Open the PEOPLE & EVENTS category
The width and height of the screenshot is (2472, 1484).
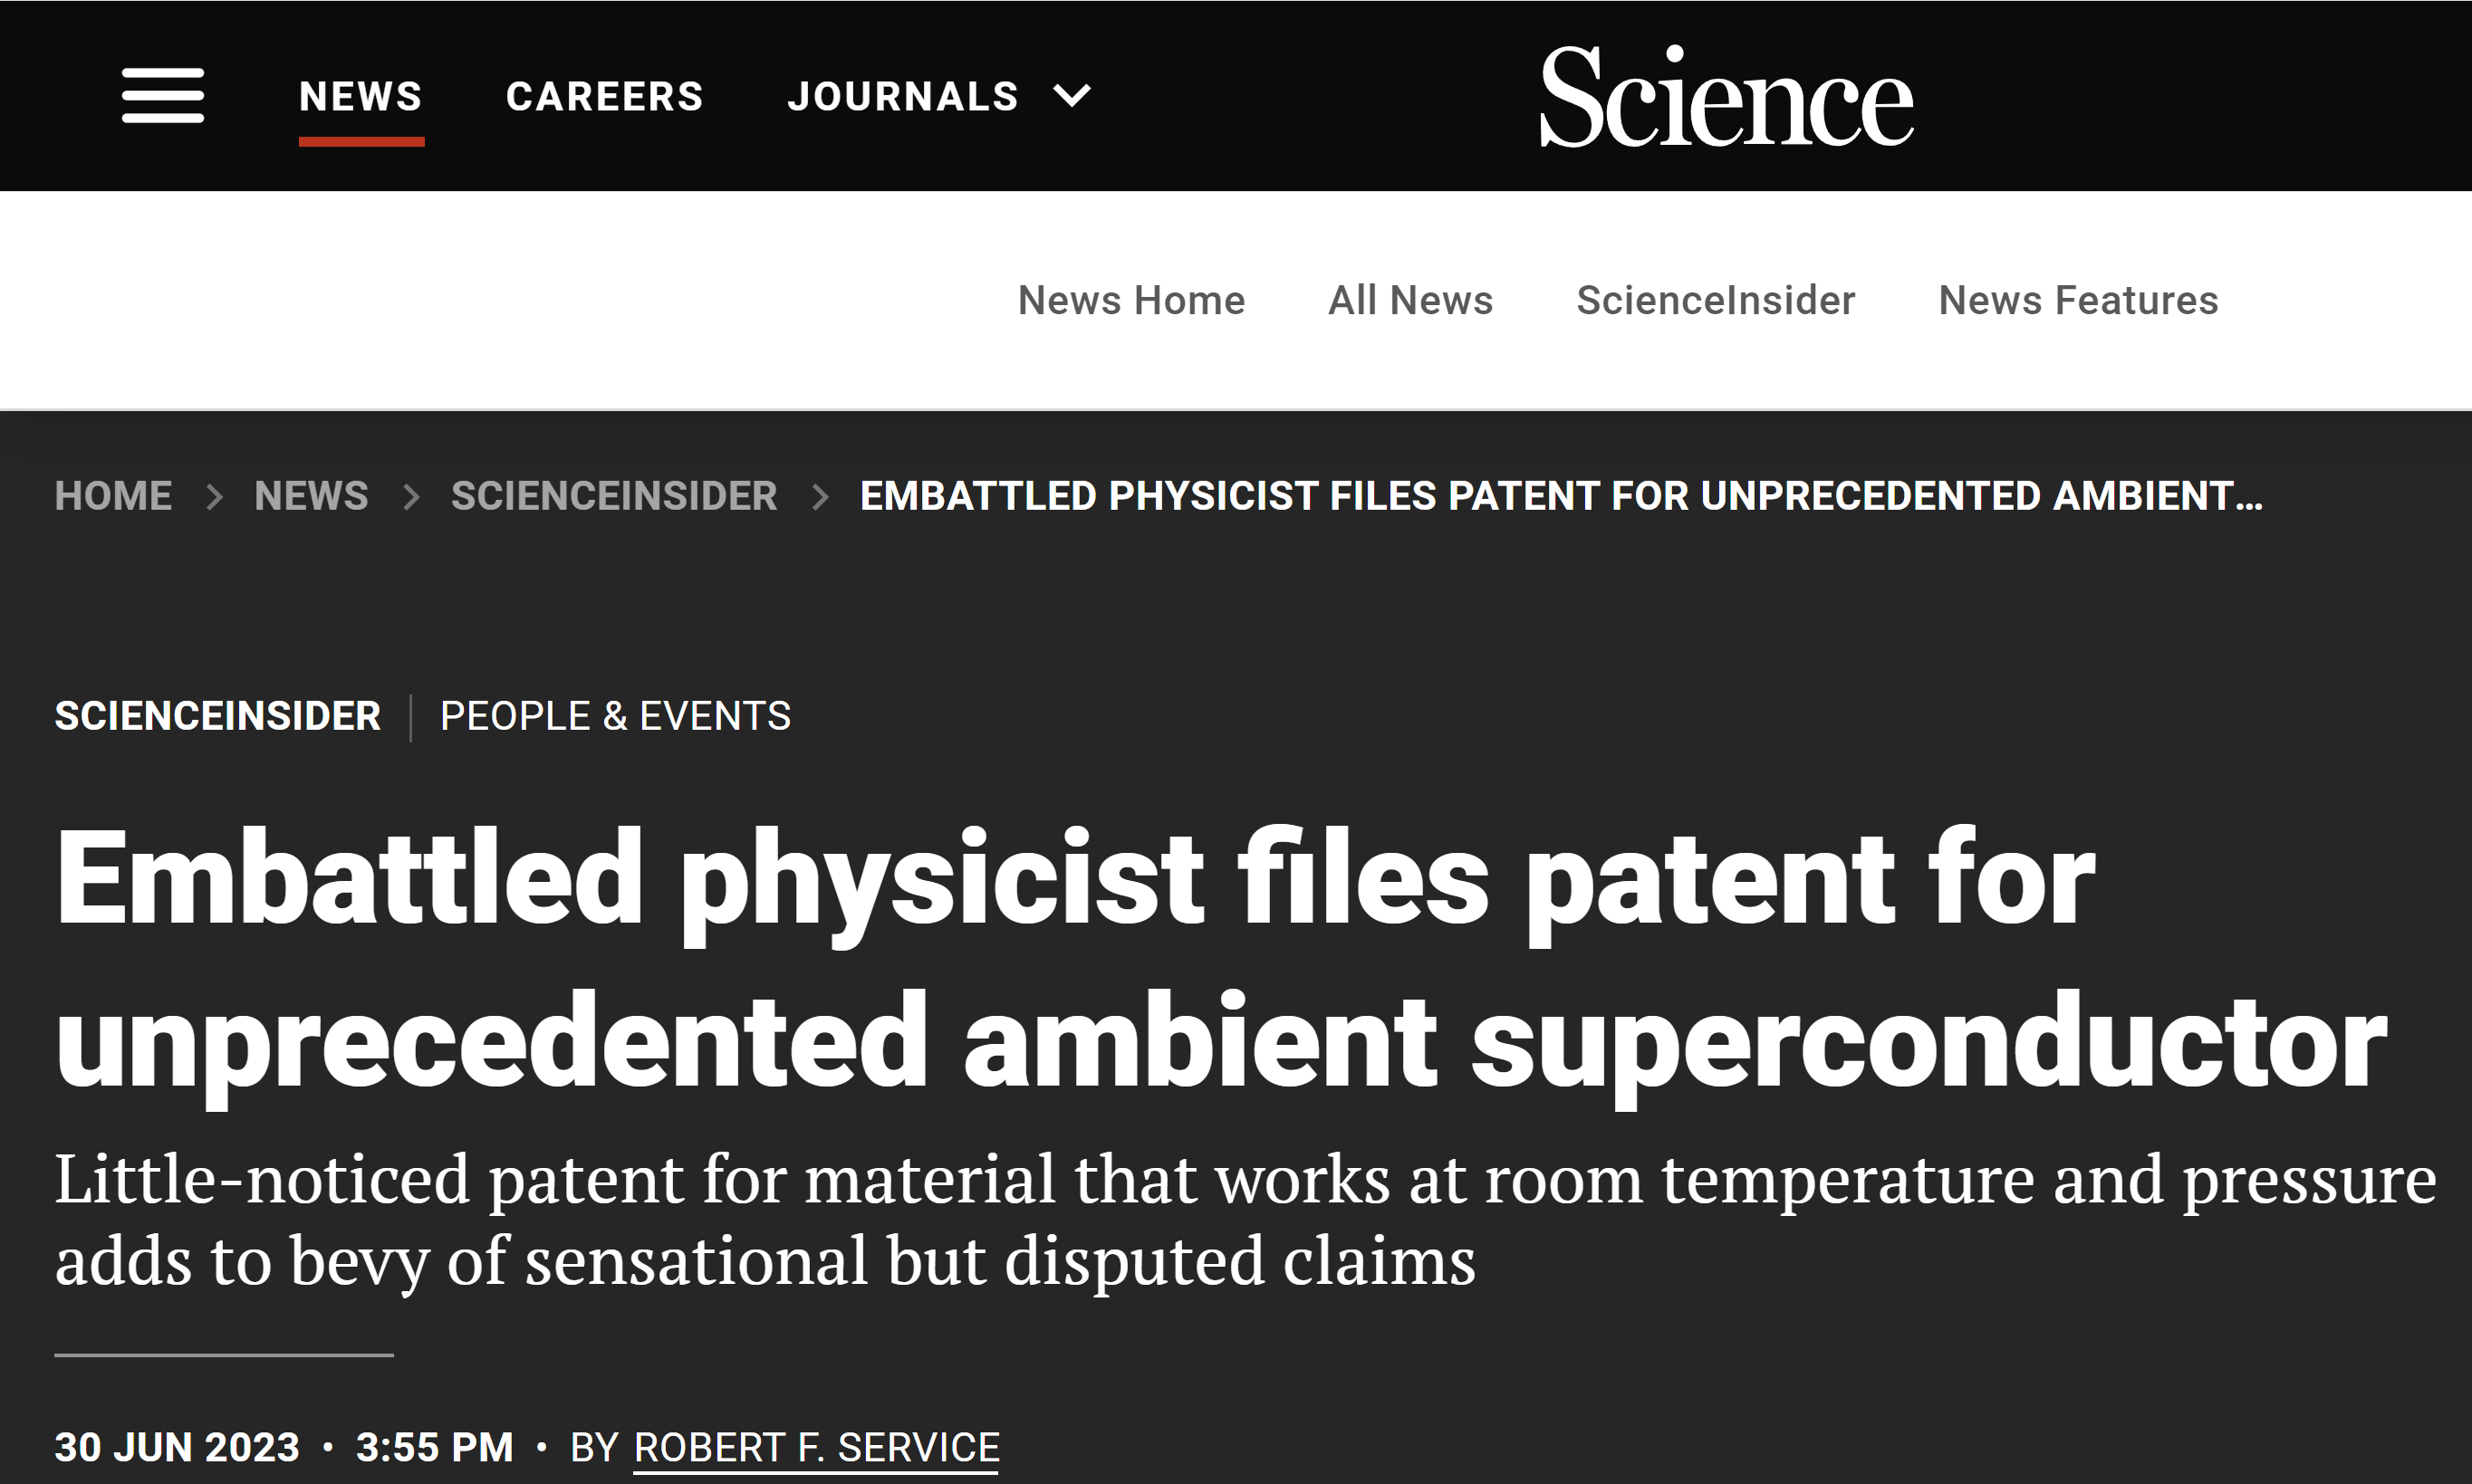pyautogui.click(x=615, y=716)
